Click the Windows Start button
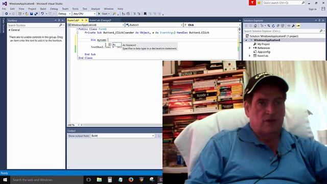This screenshot has height=184, width=327. [5, 179]
